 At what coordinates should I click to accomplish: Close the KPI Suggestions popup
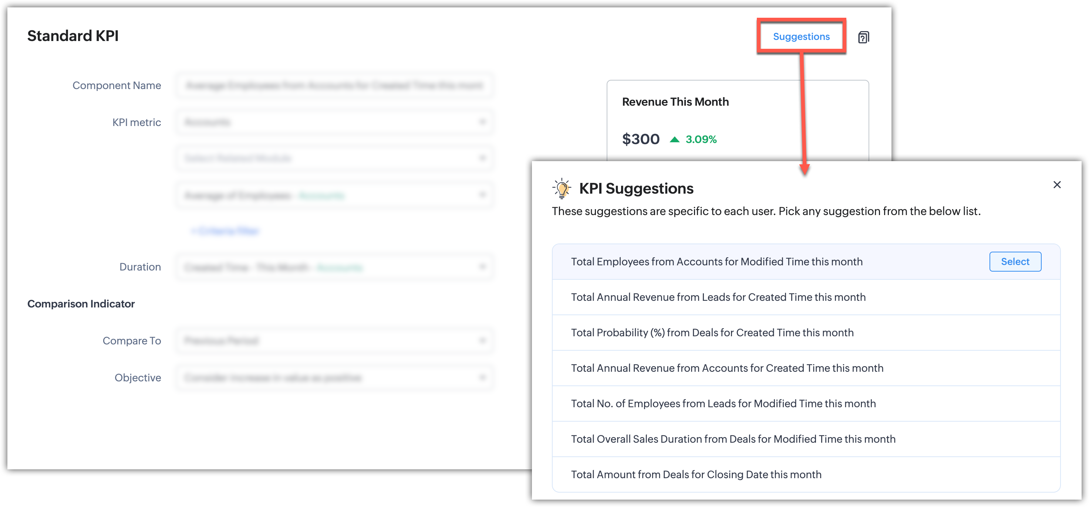point(1057,185)
